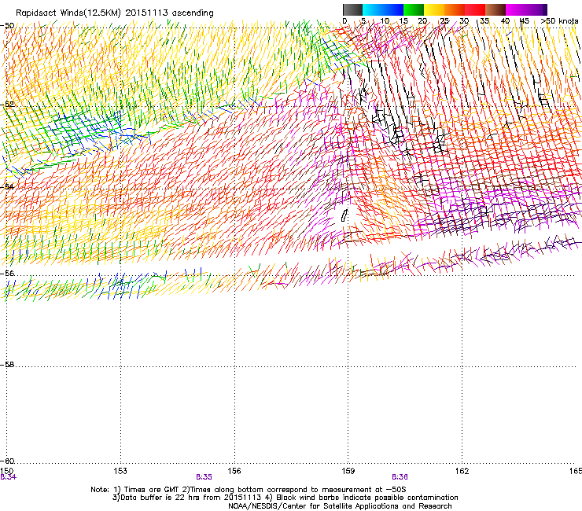The height and width of the screenshot is (511, 582).
Task: Select the yellow 20-25 knots legend segment
Action: click(434, 9)
